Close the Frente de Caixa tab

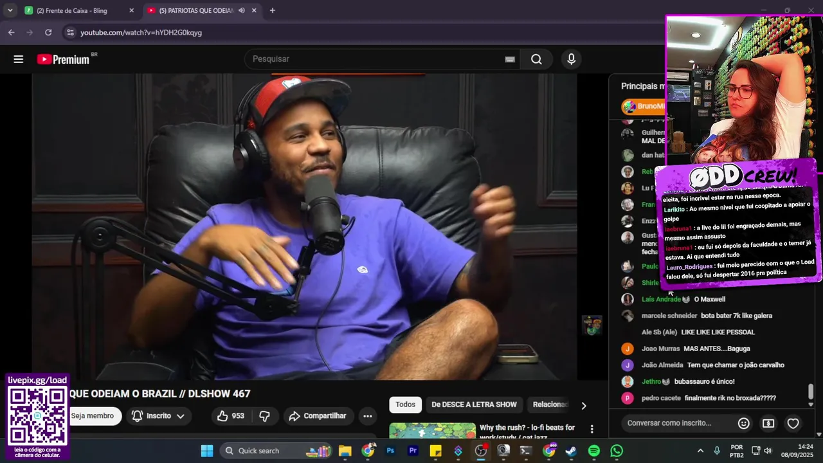(132, 10)
